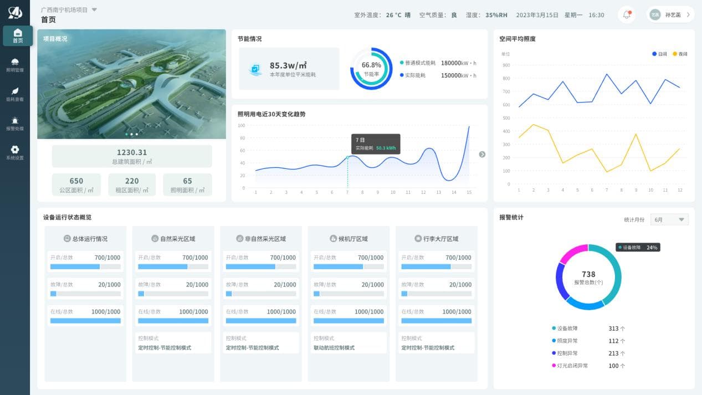Click 开启/总数 progress bar under 总体运行情况
Screen dimensions: 702x395
point(85,266)
